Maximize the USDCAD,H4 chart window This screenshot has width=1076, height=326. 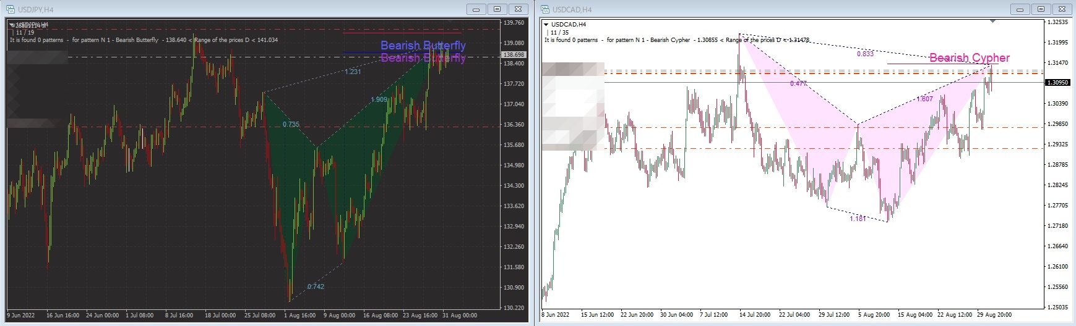(x=1041, y=9)
